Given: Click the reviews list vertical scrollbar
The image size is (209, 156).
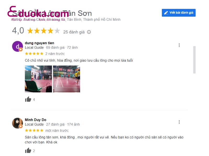Looking at the screenshot, I should click(194, 60).
